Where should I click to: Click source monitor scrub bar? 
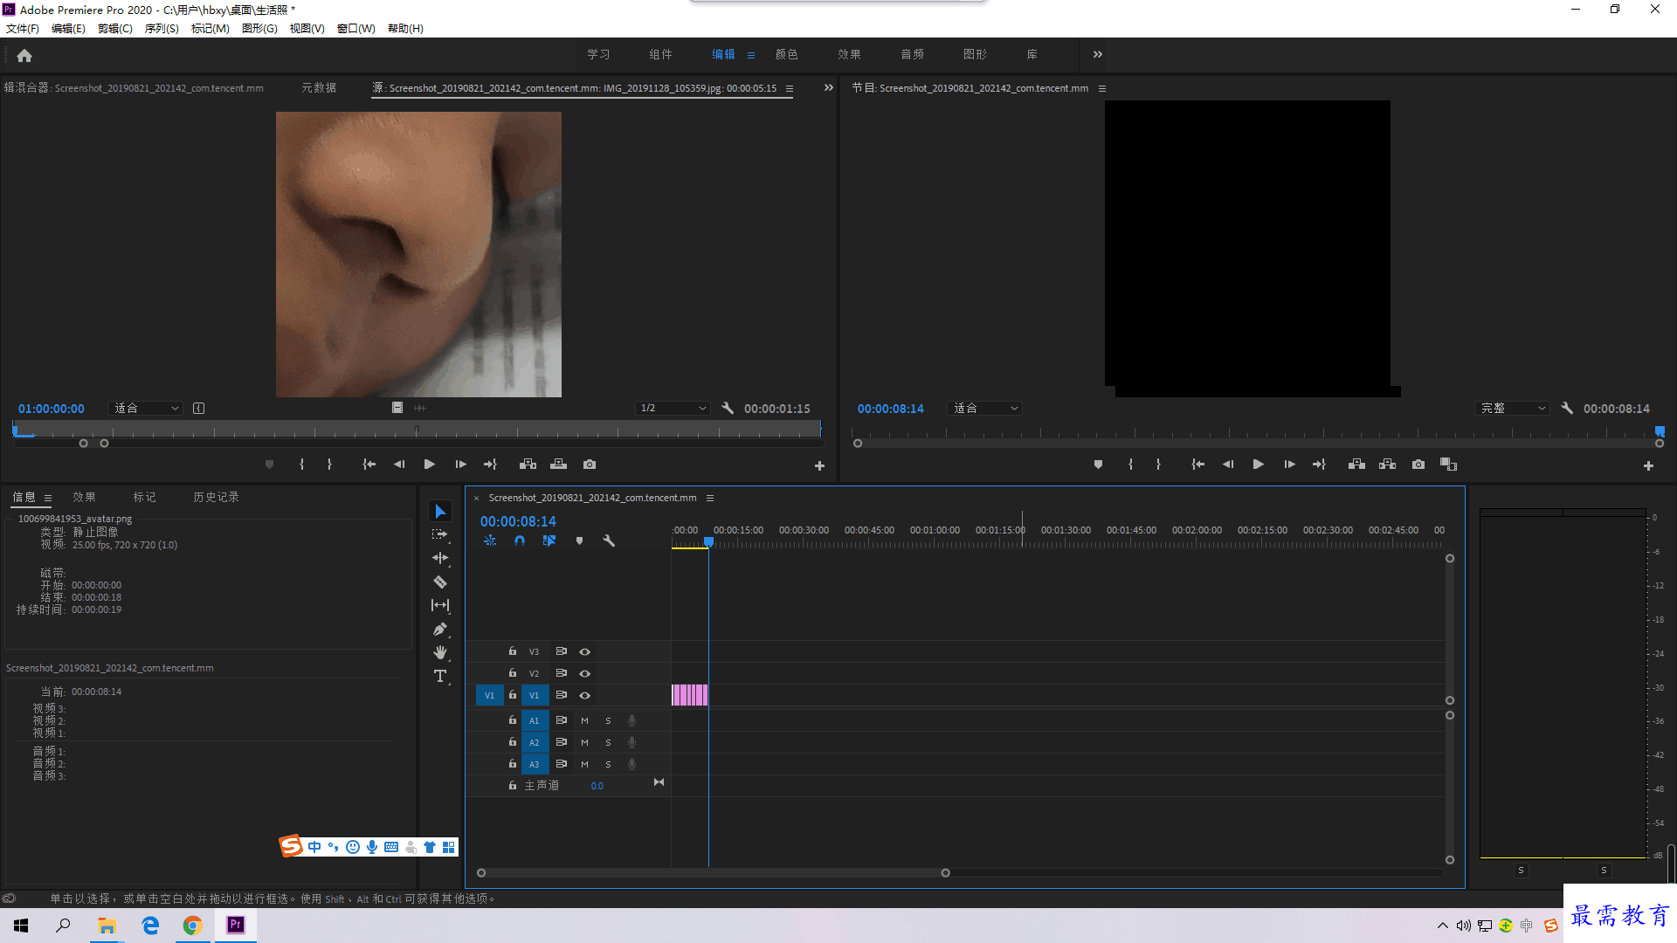tap(417, 429)
